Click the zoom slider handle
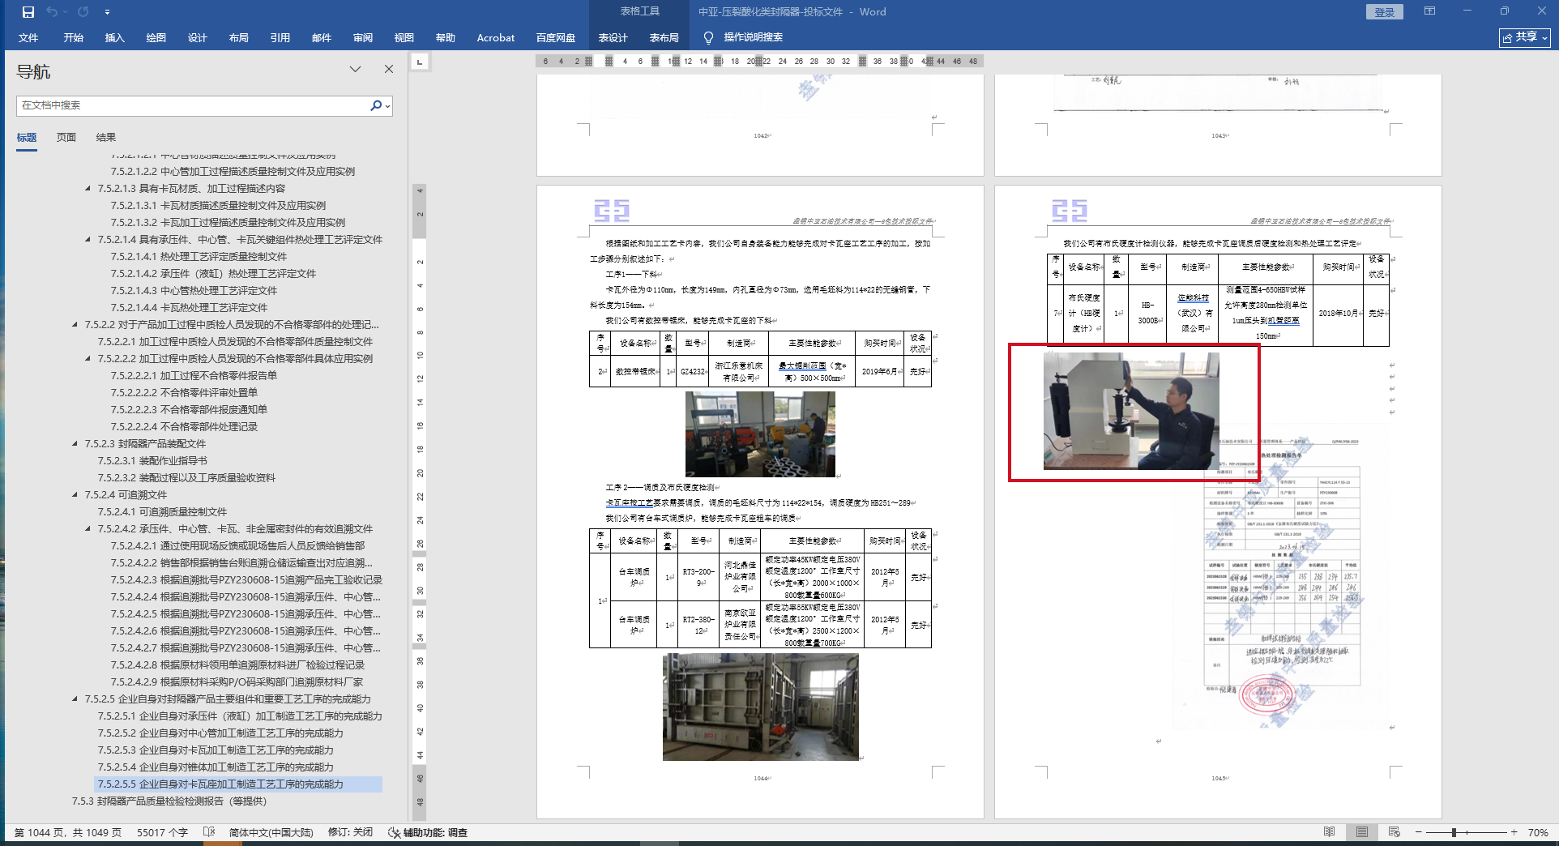 tap(1454, 832)
